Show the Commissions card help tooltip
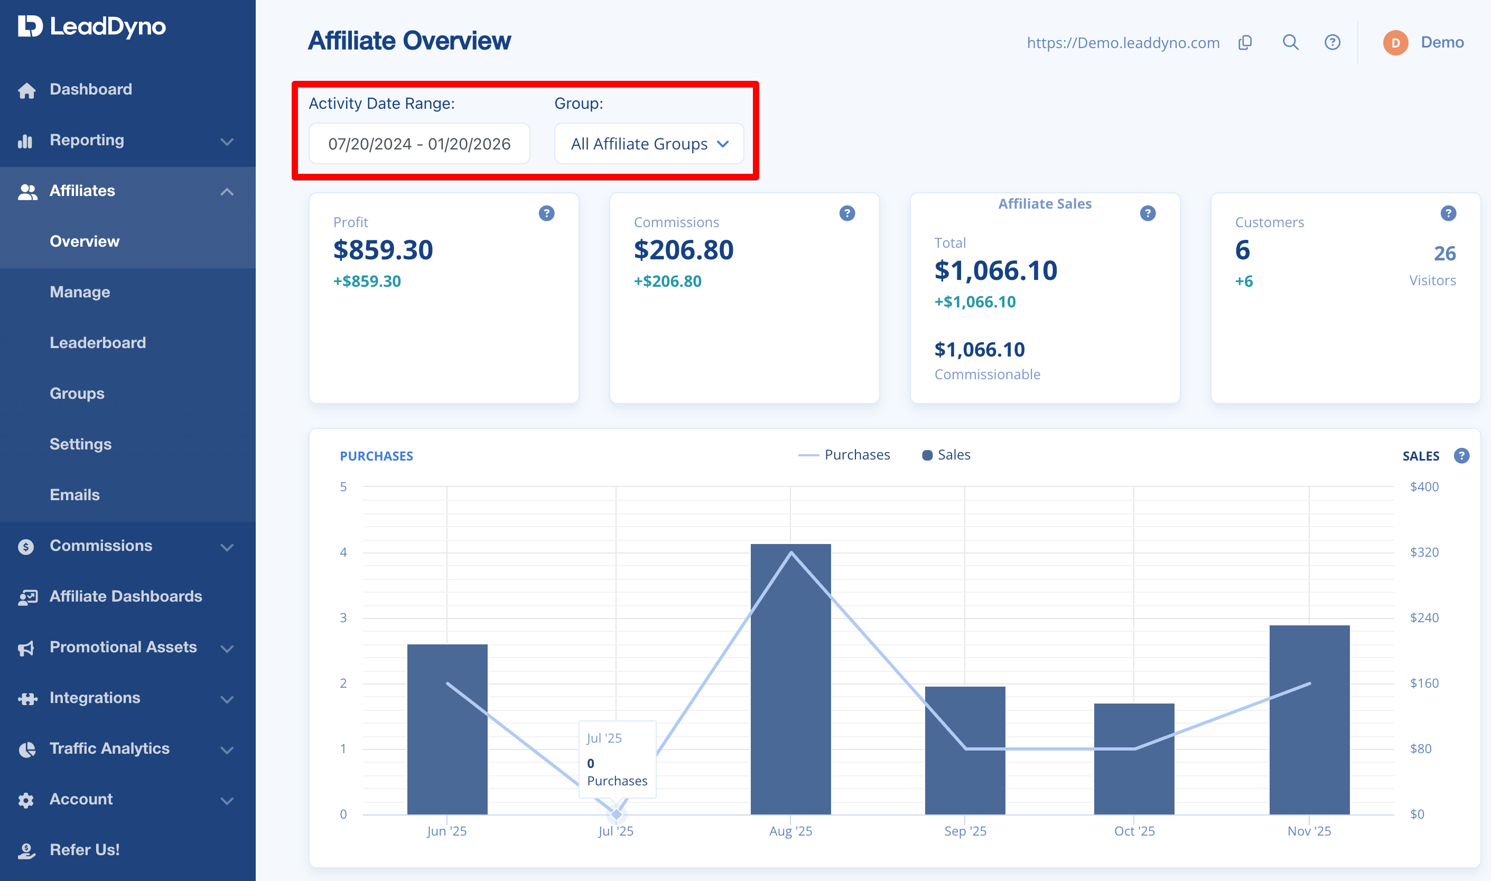The height and width of the screenshot is (881, 1491). [x=847, y=213]
